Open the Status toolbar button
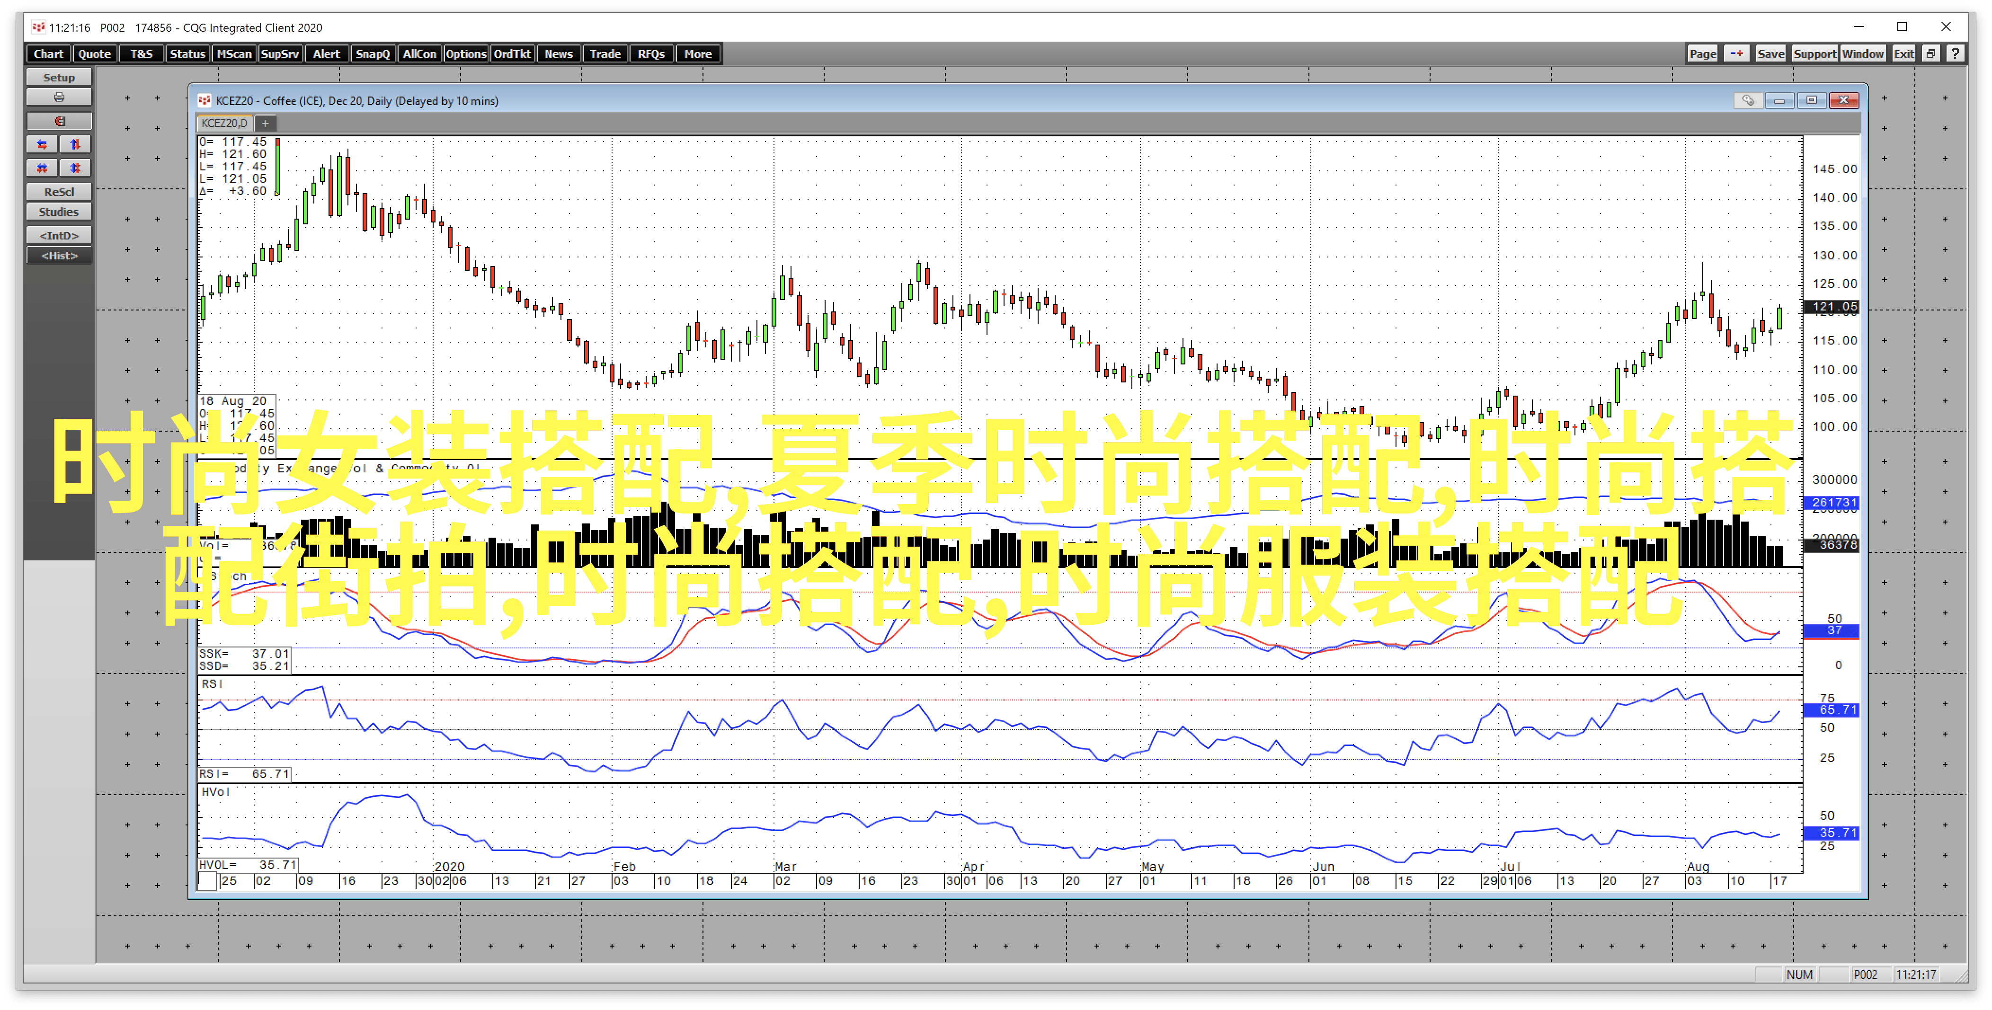1992x1010 pixels. 187,53
